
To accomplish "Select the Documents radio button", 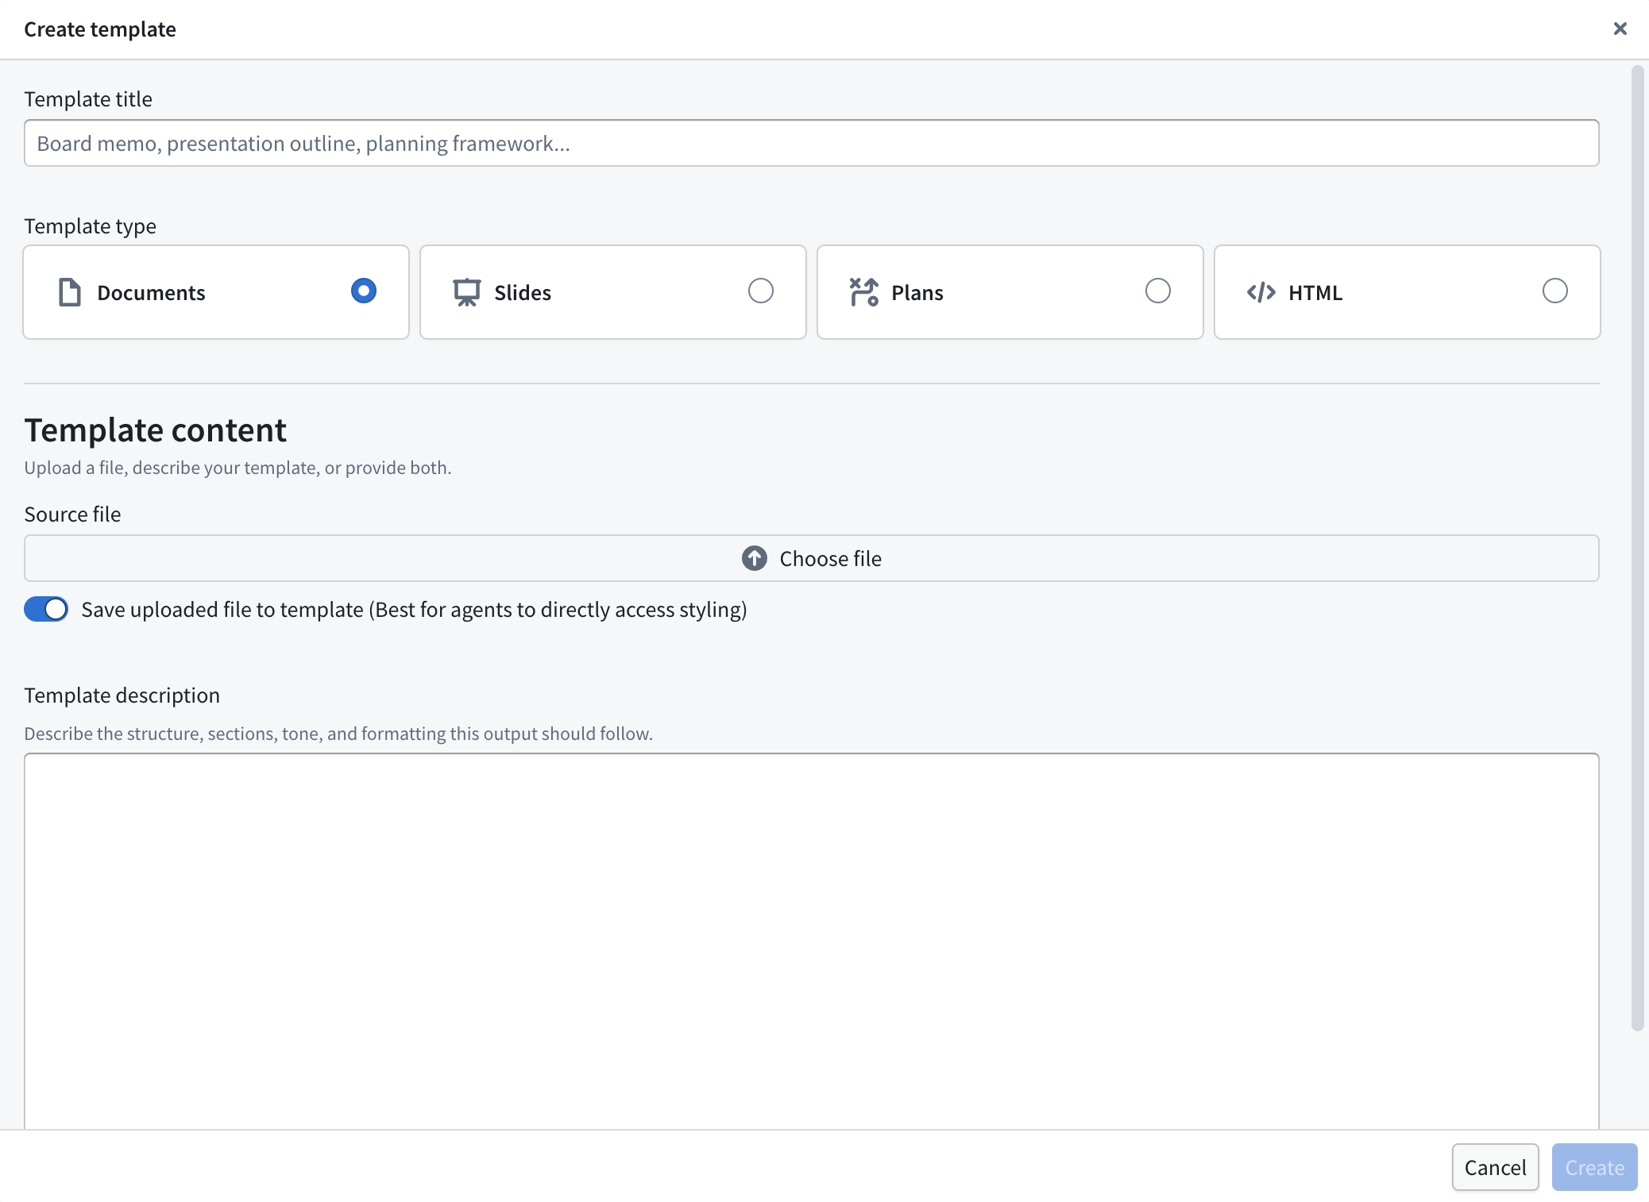I will pos(364,291).
